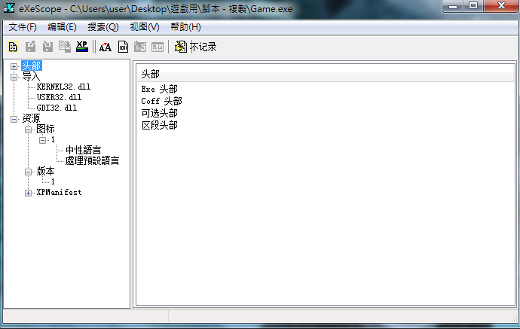Open the 编辑(E) menu
Screen dimensions: 520x329
click(62, 27)
